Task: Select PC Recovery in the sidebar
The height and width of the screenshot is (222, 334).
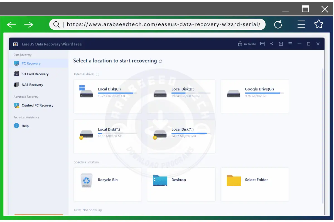Action: [x=31, y=63]
